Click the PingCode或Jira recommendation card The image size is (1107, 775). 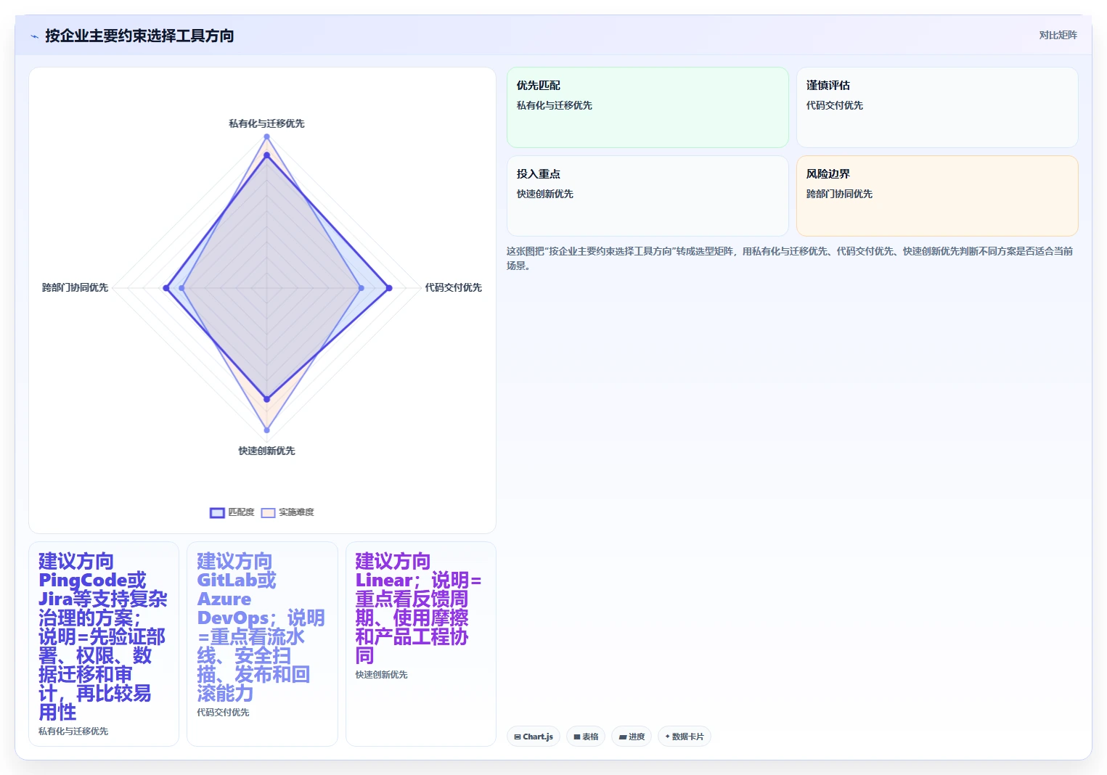click(104, 644)
